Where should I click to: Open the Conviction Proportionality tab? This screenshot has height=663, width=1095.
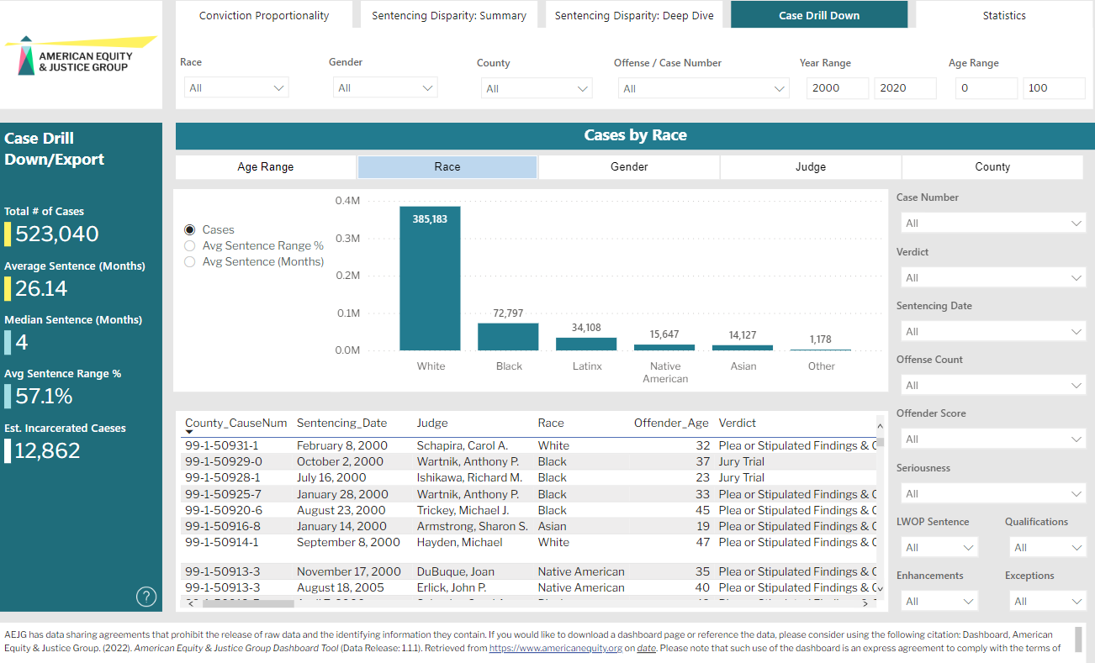coord(264,15)
